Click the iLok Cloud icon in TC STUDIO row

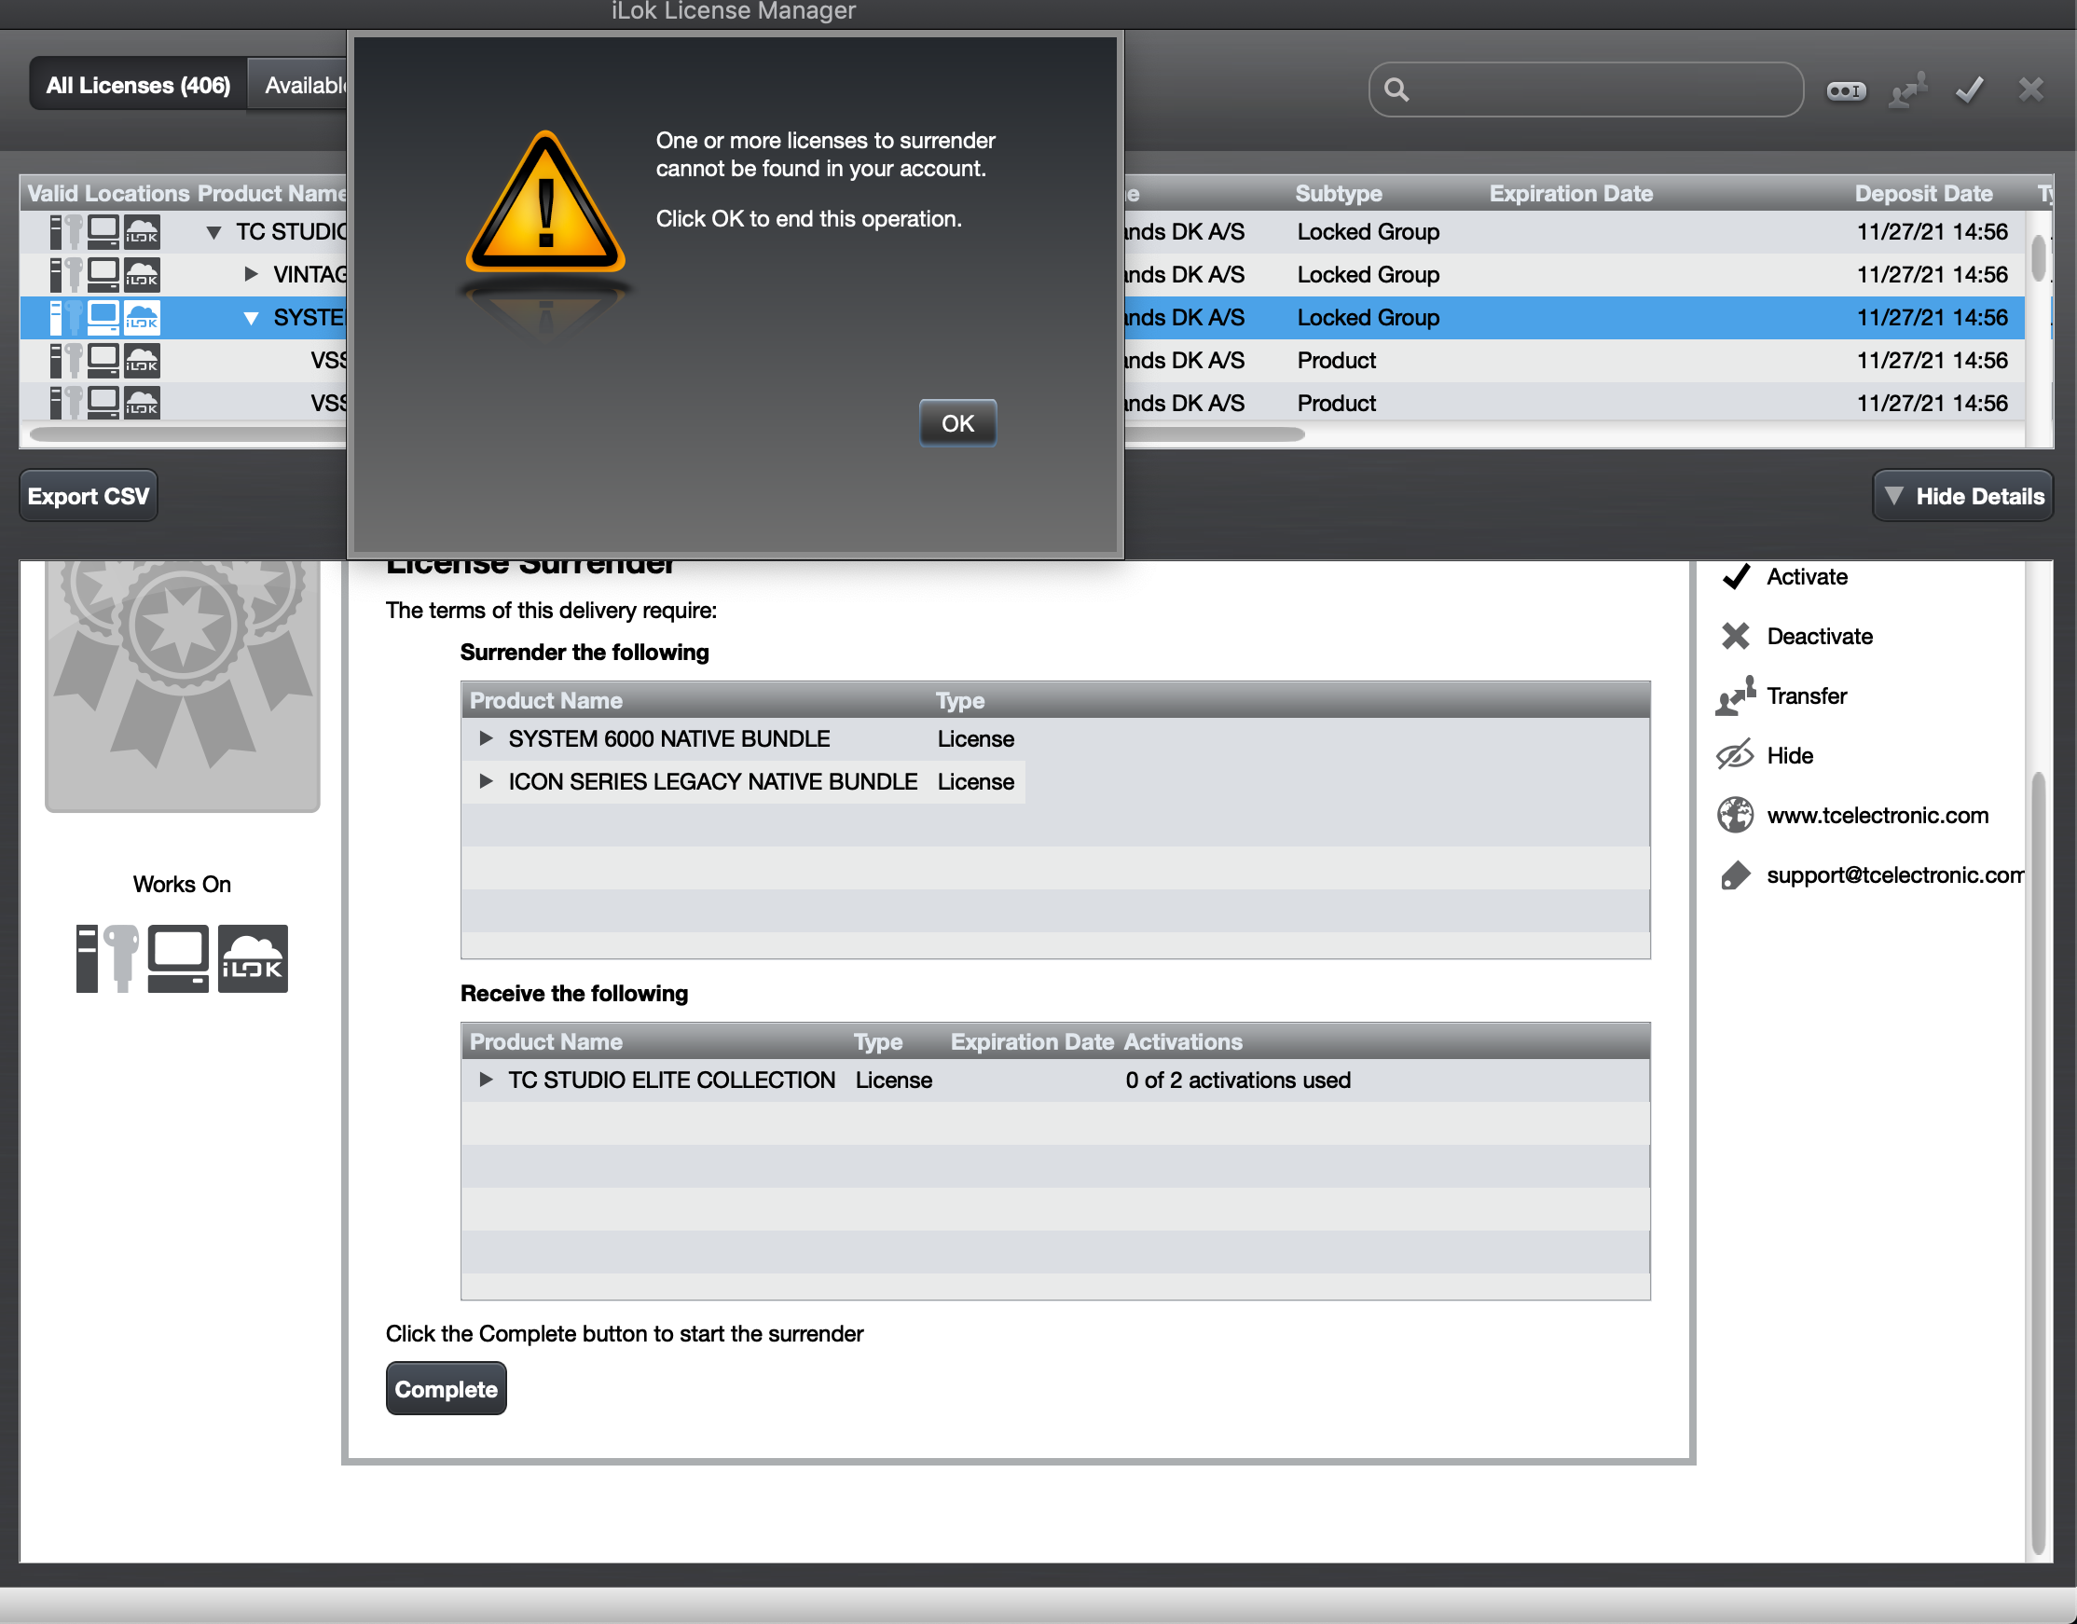click(142, 232)
